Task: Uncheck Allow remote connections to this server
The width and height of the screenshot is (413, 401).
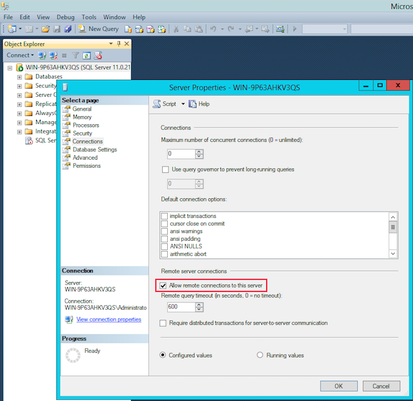Action: point(163,285)
